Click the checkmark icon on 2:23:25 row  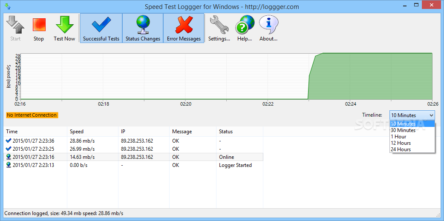[x=9, y=149]
